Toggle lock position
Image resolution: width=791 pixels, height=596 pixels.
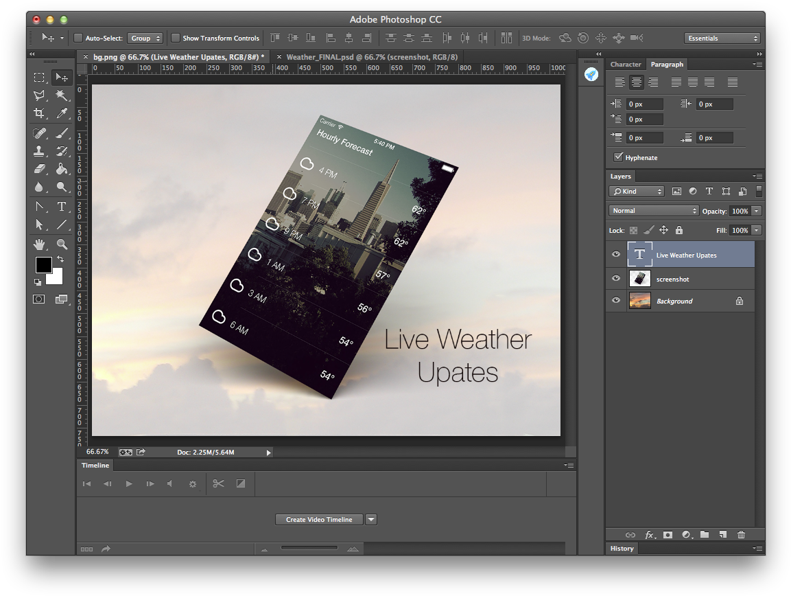point(664,230)
